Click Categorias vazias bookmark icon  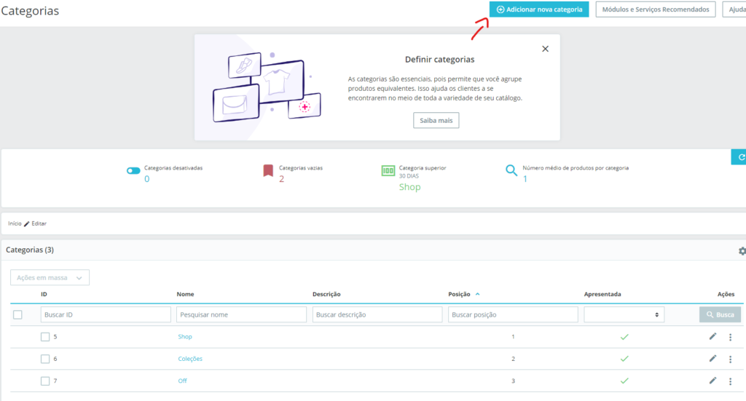pos(268,170)
